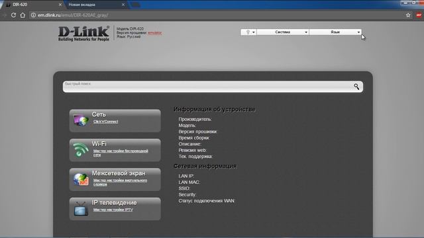This screenshot has width=424, height=238.
Task: Click the Модель row in device info
Action: (187, 125)
